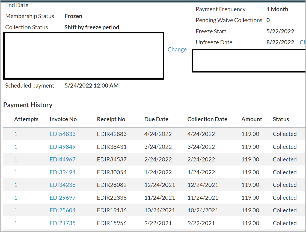Click Freeze Start date 5/22/2022
Image resolution: width=306 pixels, height=232 pixels.
pos(280,31)
